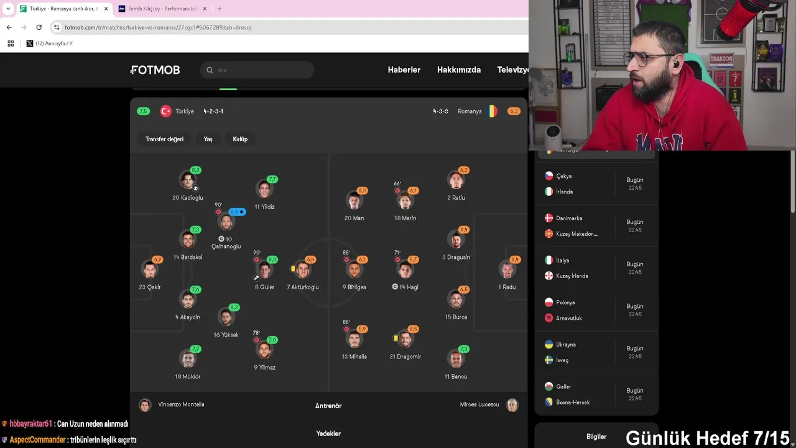Click the browser back arrow

[9, 27]
